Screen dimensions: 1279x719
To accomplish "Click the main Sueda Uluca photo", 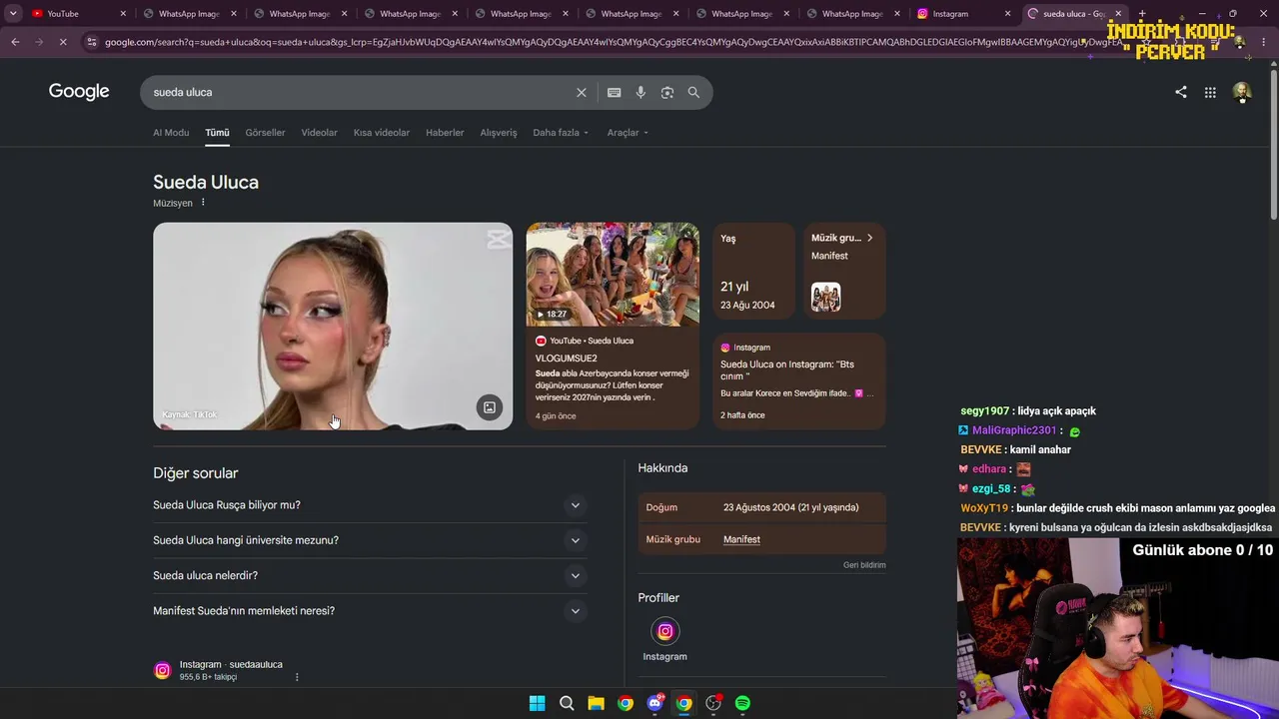I will coord(333,327).
